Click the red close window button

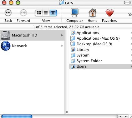(4, 2)
